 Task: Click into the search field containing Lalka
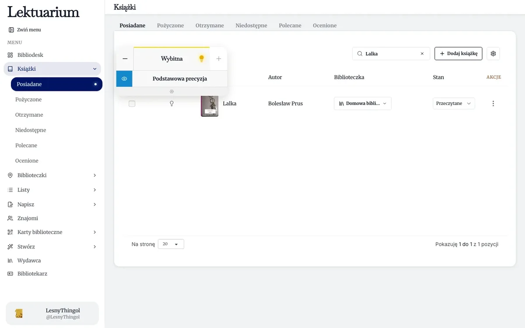click(x=391, y=53)
